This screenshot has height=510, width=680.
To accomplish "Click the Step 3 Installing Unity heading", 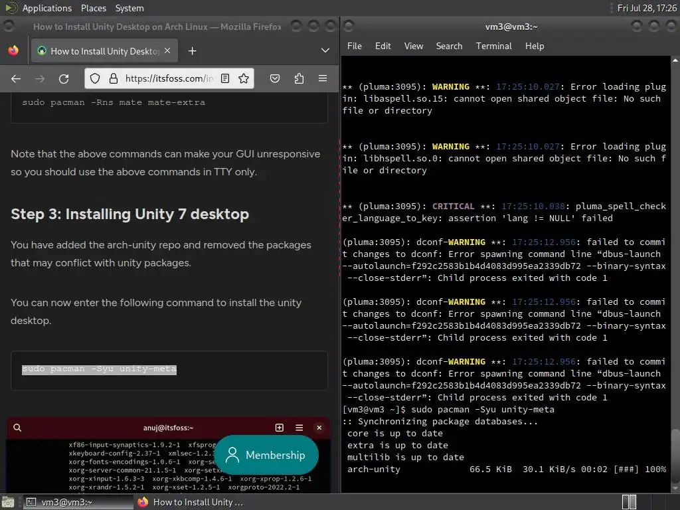I will (x=129, y=214).
